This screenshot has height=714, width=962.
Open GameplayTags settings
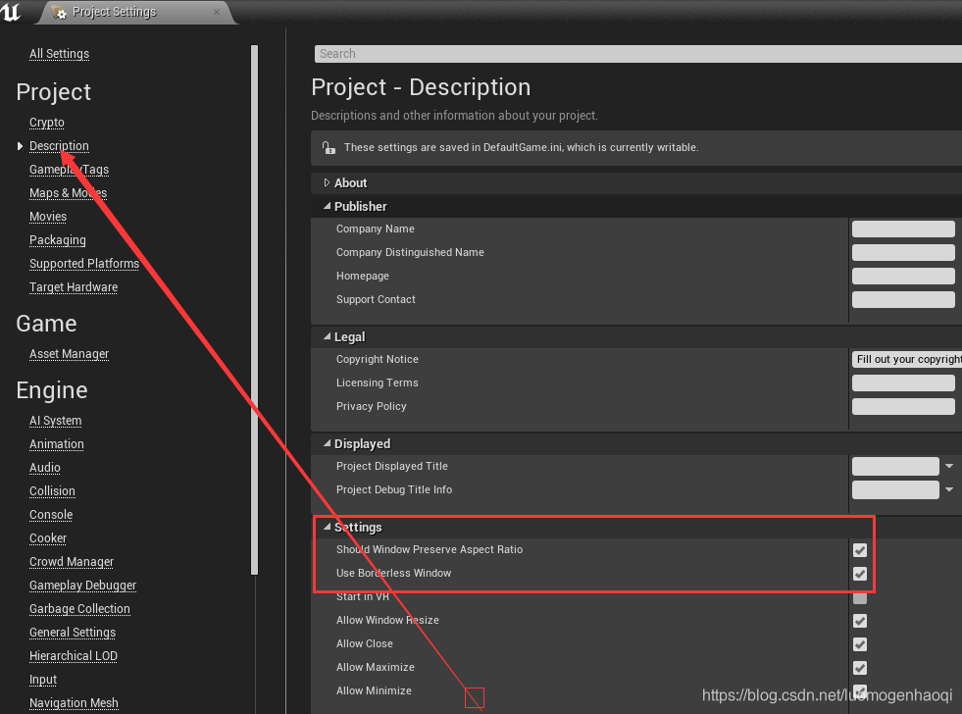coord(70,170)
